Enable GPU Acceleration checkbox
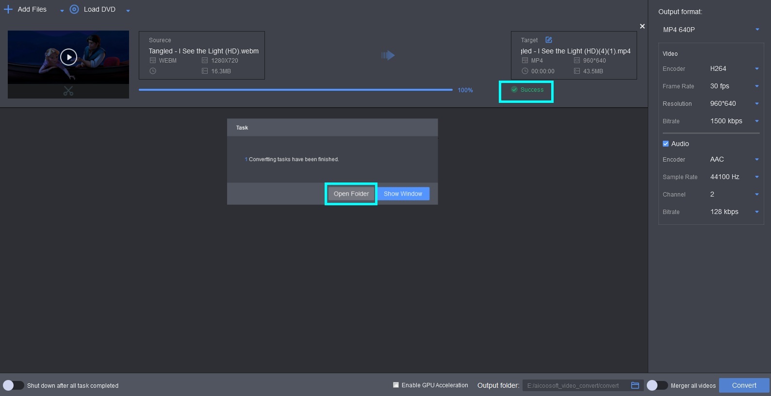This screenshot has height=396, width=771. pos(396,385)
